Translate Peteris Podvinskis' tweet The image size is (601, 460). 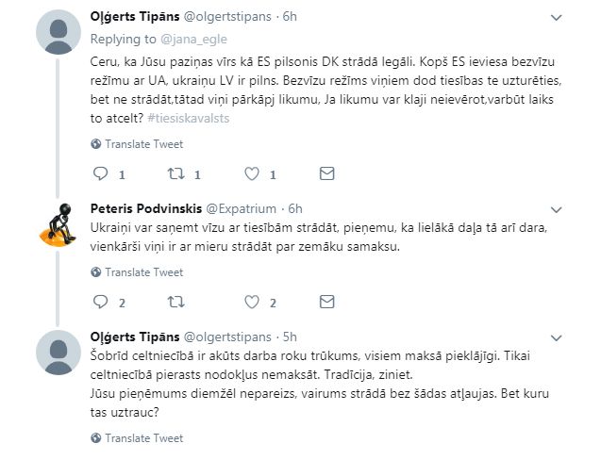click(143, 272)
